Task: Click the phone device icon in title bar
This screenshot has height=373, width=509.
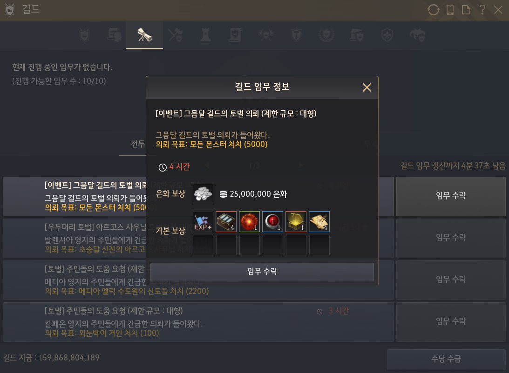Action: click(x=450, y=10)
